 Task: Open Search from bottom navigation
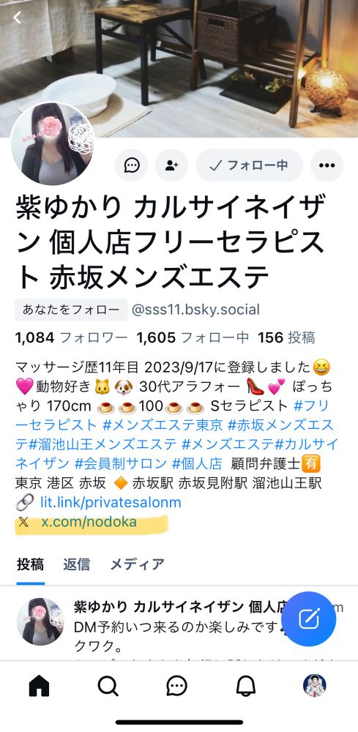pos(108,686)
